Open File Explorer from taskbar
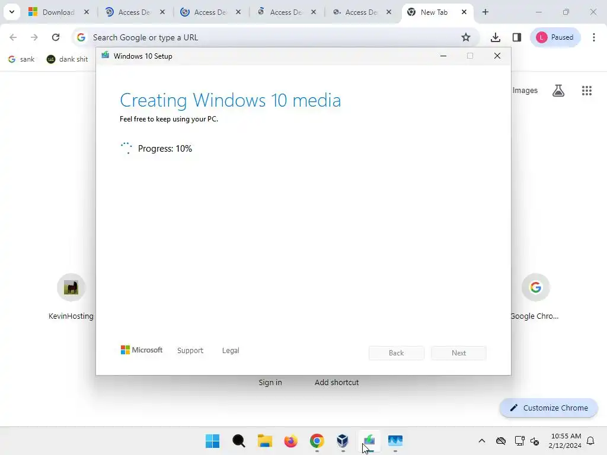 [265, 441]
